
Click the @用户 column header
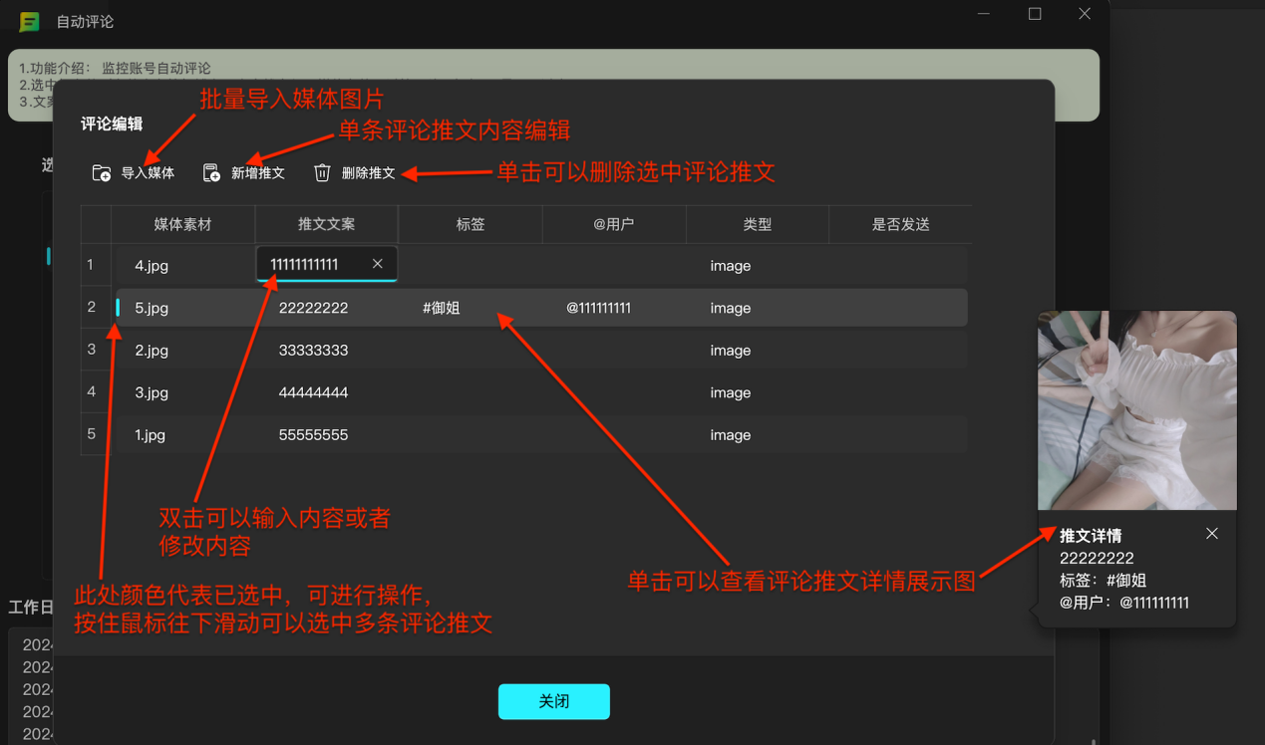(x=613, y=225)
